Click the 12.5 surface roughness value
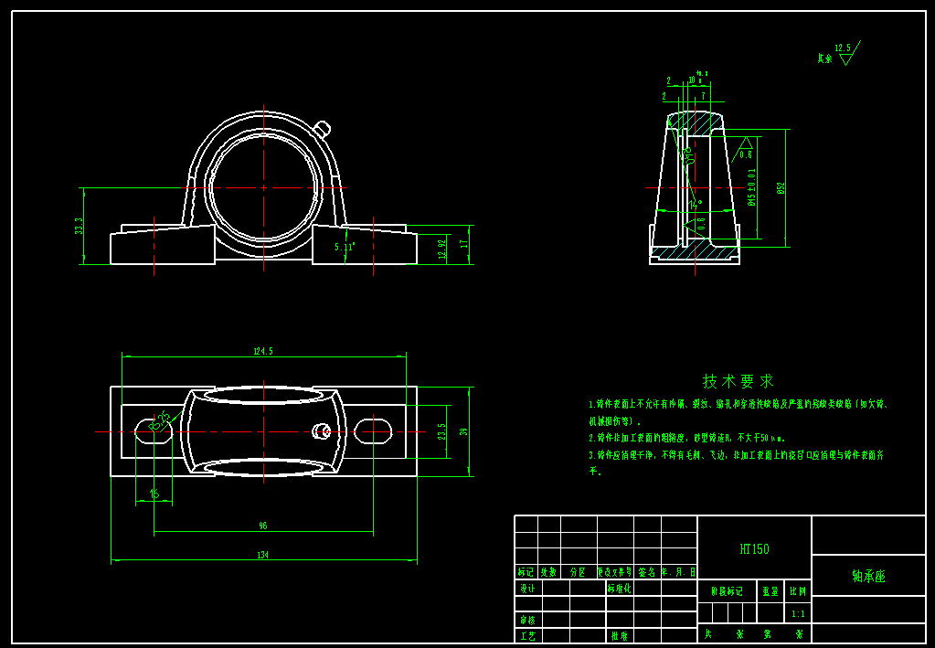The width and height of the screenshot is (935, 648). click(x=843, y=48)
